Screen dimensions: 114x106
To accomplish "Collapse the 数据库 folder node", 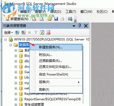I will pyautogui.click(x=11, y=45).
